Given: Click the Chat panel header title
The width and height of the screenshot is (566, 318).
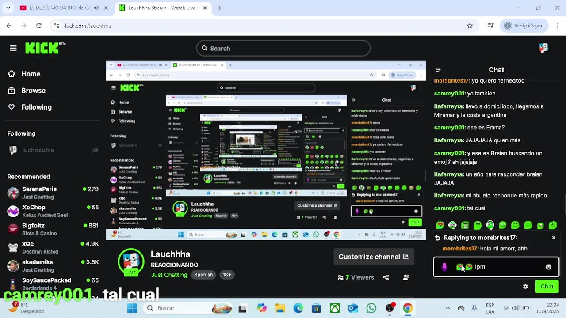Looking at the screenshot, I should click(x=496, y=70).
